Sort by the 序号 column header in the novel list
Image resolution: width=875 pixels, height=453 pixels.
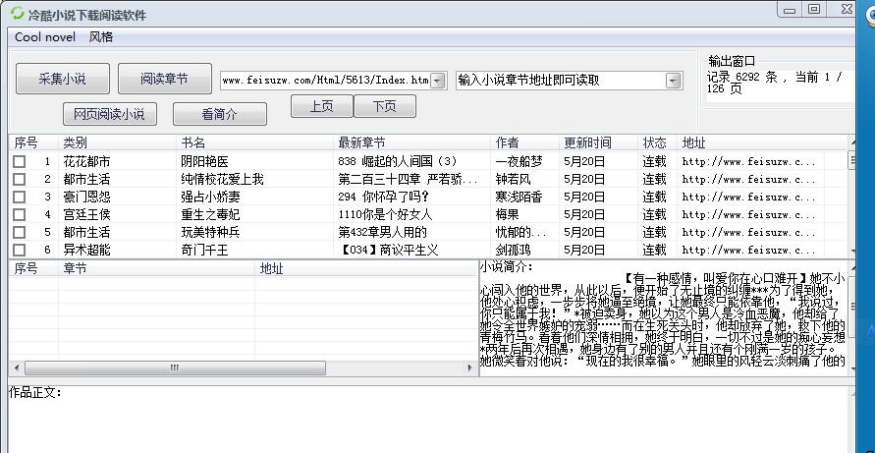[x=33, y=143]
